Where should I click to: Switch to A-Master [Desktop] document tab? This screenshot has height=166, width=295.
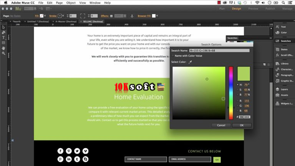[66, 22]
